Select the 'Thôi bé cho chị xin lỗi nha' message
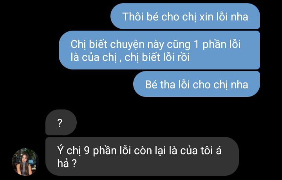This screenshot has width=282, height=180. coord(185,16)
